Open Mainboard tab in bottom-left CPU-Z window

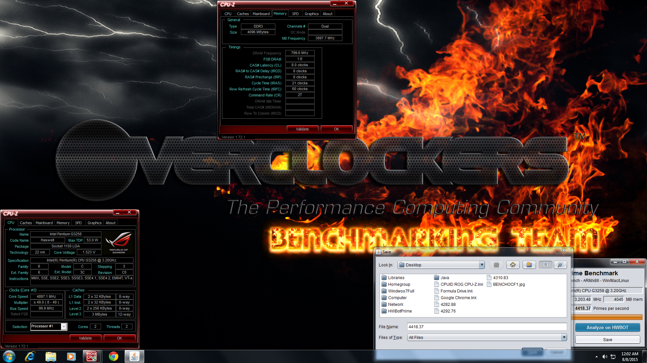[x=44, y=223]
